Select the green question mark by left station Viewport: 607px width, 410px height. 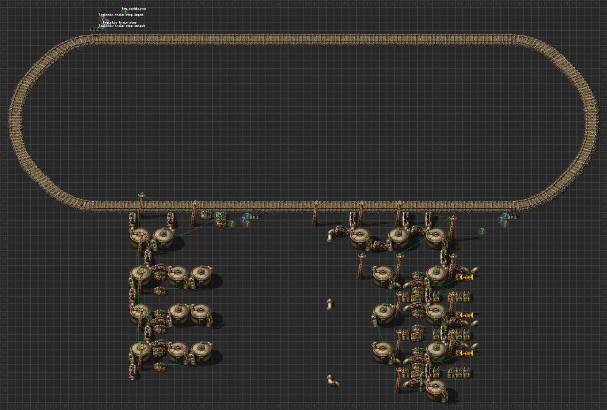pyautogui.click(x=231, y=224)
